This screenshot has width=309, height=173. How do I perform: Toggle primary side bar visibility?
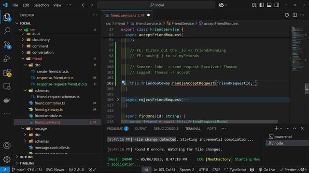pos(262,5)
